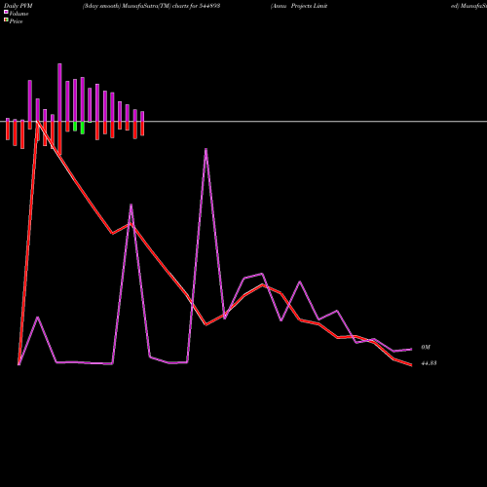Click the top peak of red price line

pyautogui.click(x=37, y=121)
